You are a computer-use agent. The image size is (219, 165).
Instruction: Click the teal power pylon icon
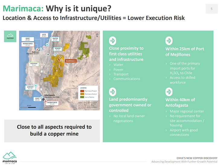coord(55,54)
